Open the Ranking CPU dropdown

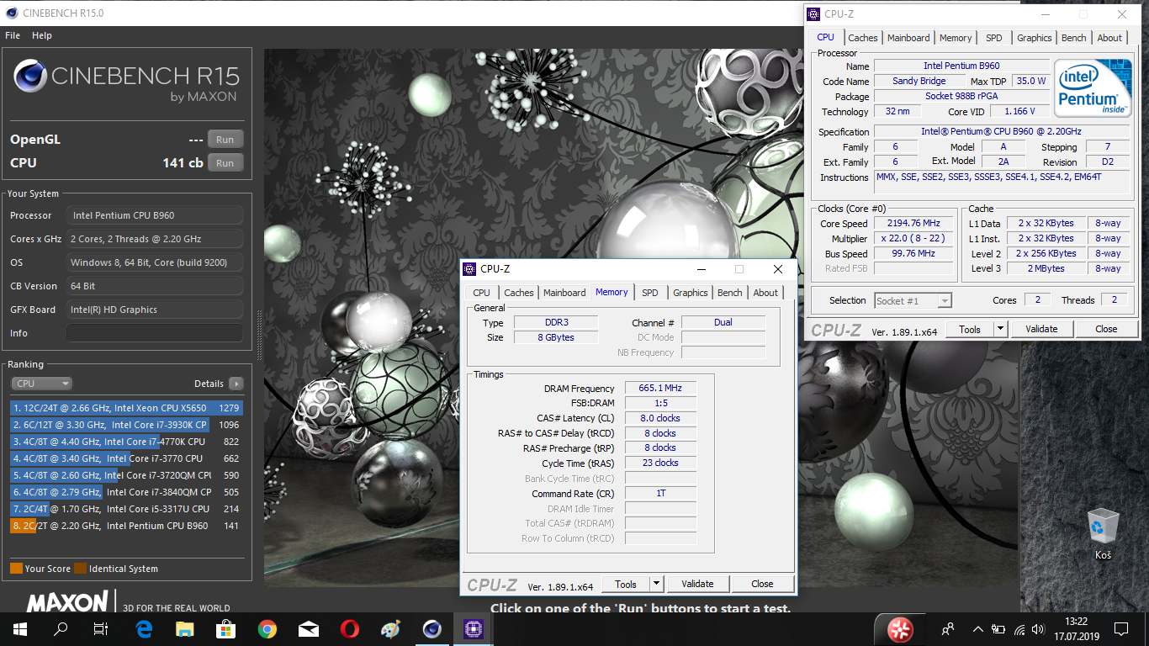(42, 384)
